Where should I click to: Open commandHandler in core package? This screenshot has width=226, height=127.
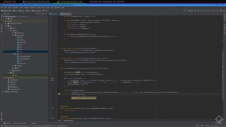point(24,56)
